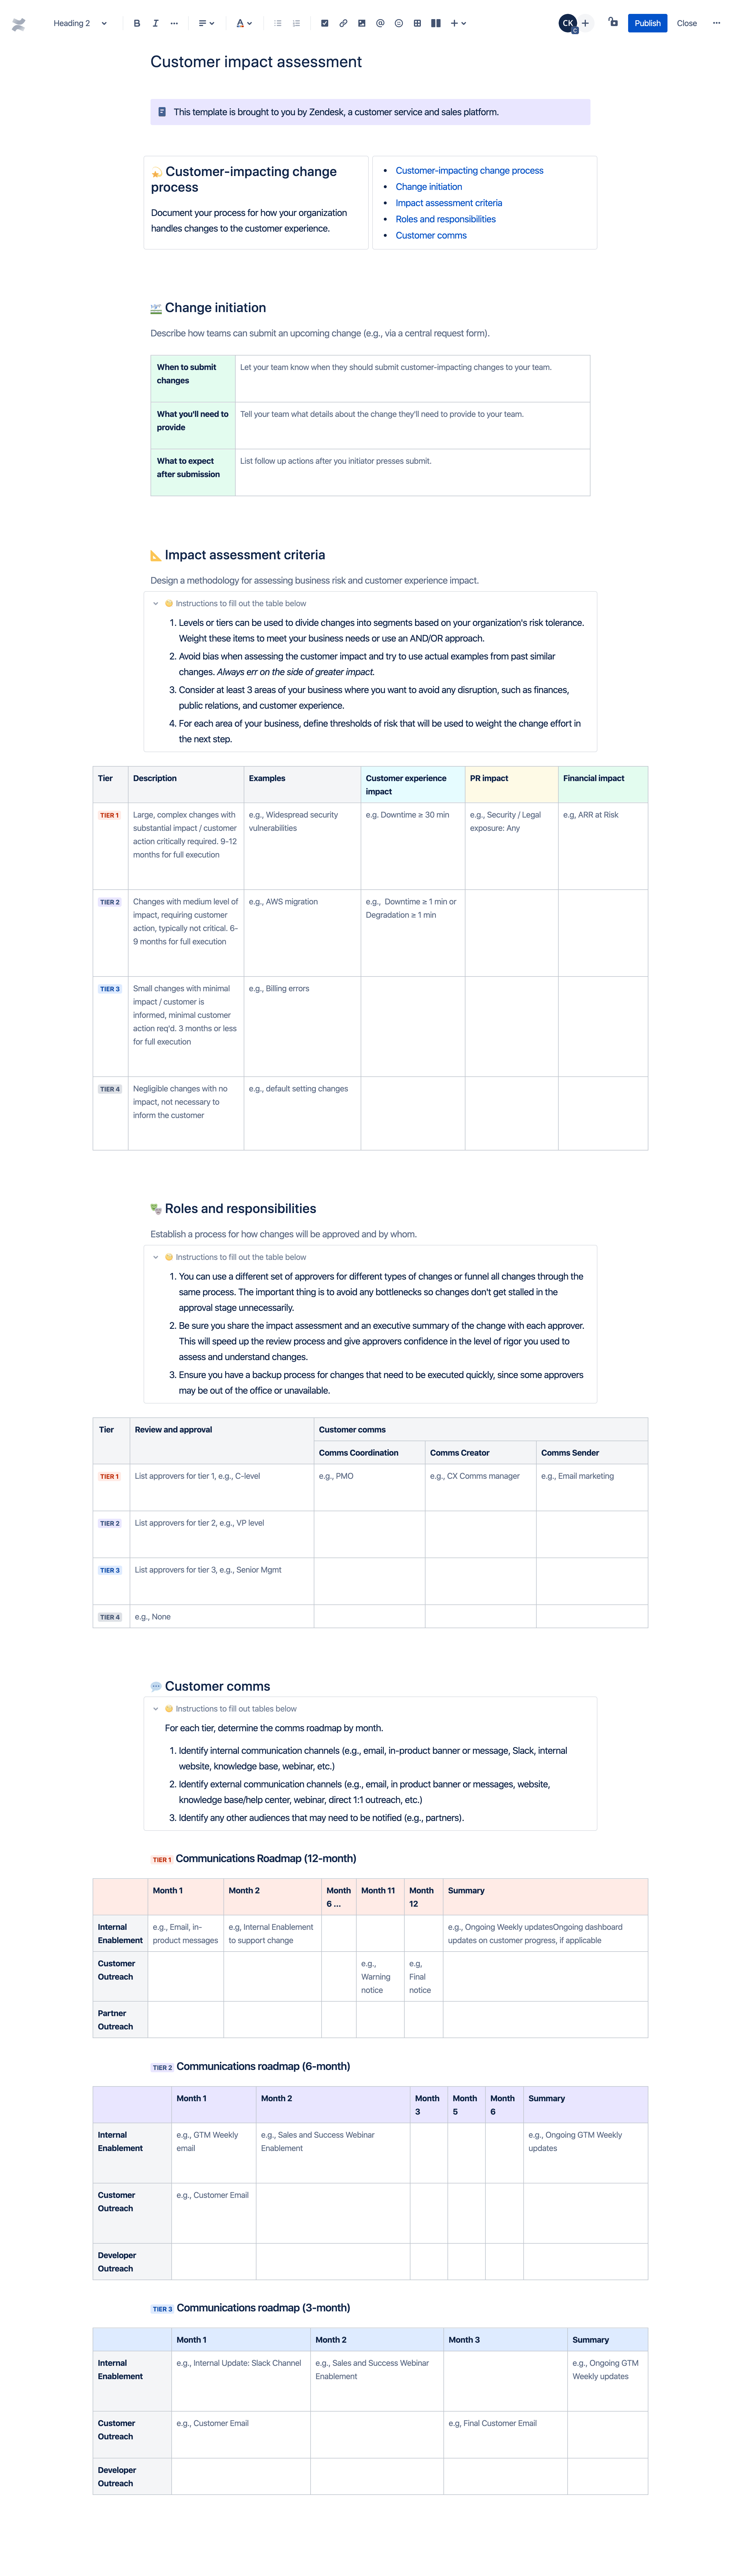The height and width of the screenshot is (2576, 741).
Task: Click the Bold formatting icon
Action: pyautogui.click(x=131, y=18)
